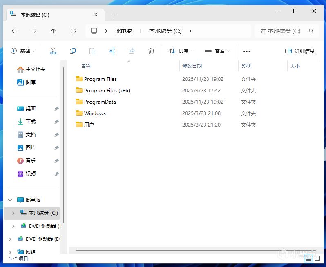Open the see more three-dots menu
This screenshot has height=267, width=326.
point(247,51)
